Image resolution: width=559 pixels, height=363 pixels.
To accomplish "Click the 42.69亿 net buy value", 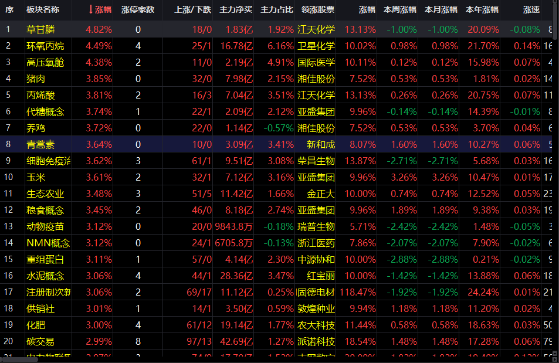I will (x=236, y=341).
